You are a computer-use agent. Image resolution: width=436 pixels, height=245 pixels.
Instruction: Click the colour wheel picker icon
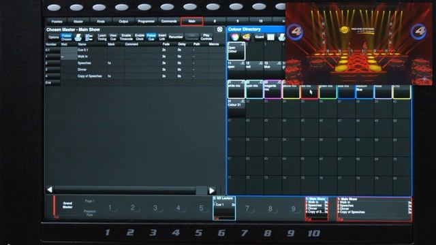coord(235,37)
